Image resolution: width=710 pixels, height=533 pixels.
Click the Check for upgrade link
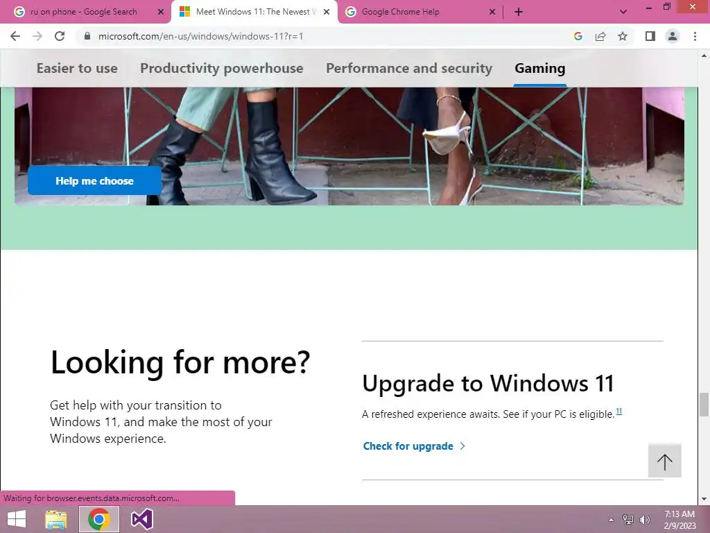pos(414,446)
